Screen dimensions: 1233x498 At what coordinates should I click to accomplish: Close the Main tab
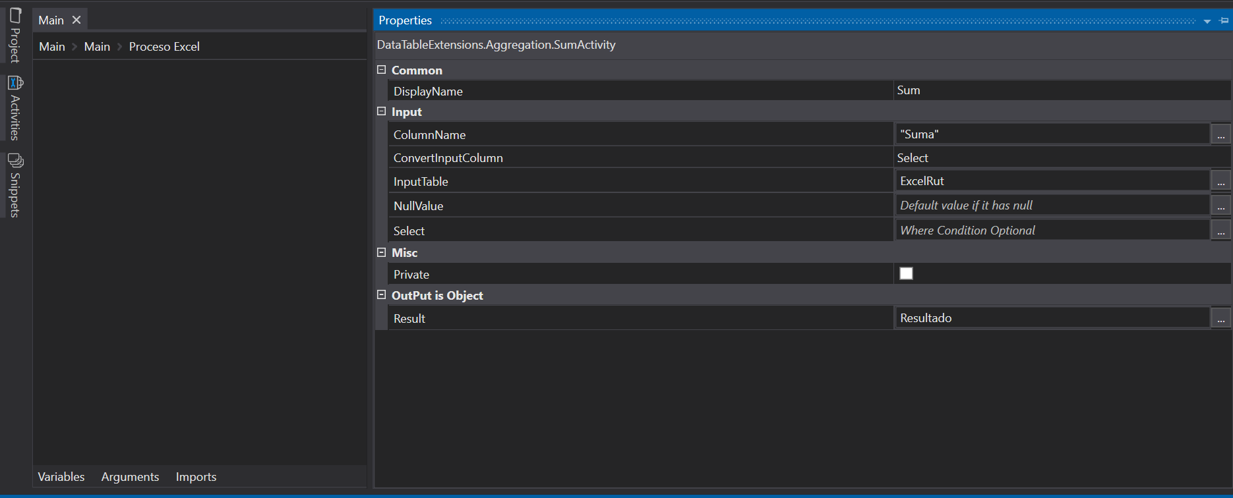click(76, 20)
